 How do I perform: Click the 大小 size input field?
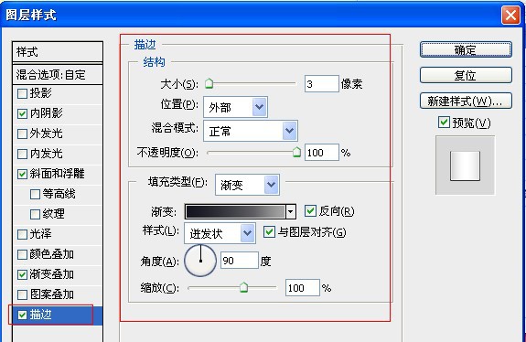coord(321,84)
